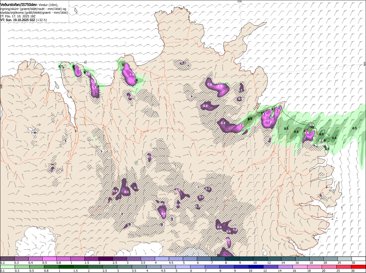The height and width of the screenshot is (273, 366).
Task: Click the 0.2 swatch in the purple snow scale
Action: coord(7,258)
